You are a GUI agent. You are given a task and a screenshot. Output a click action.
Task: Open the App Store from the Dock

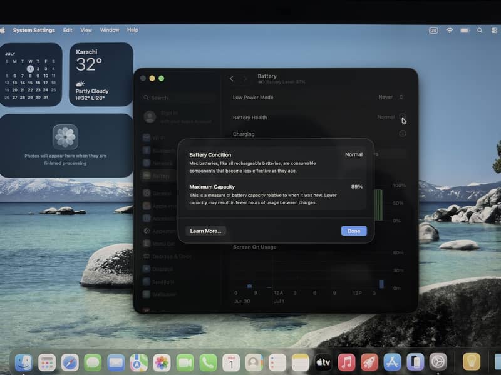pyautogui.click(x=393, y=362)
